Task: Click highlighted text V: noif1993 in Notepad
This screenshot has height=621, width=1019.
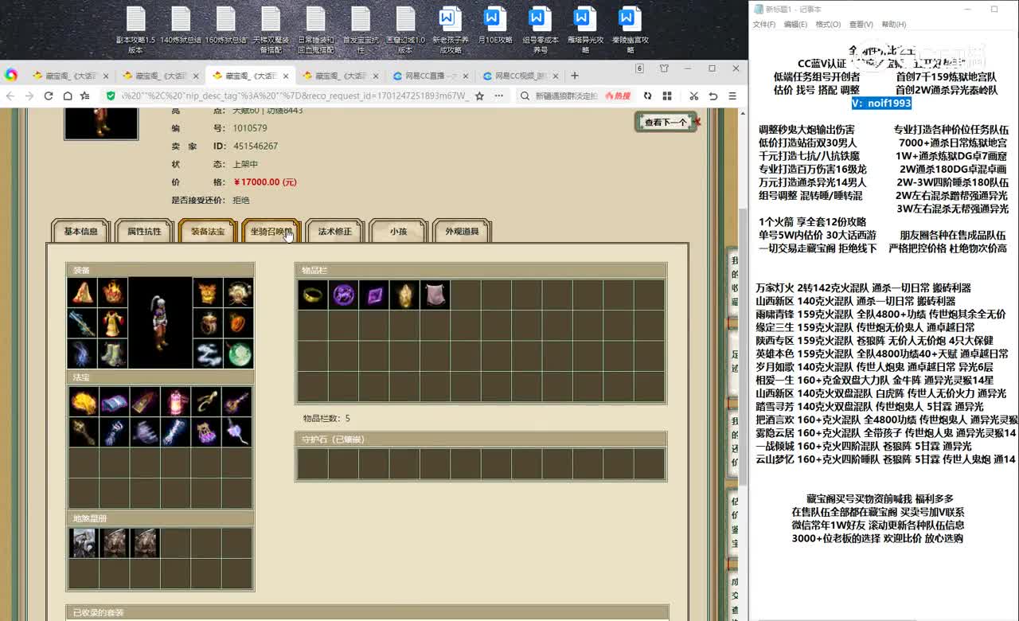Action: click(x=881, y=103)
